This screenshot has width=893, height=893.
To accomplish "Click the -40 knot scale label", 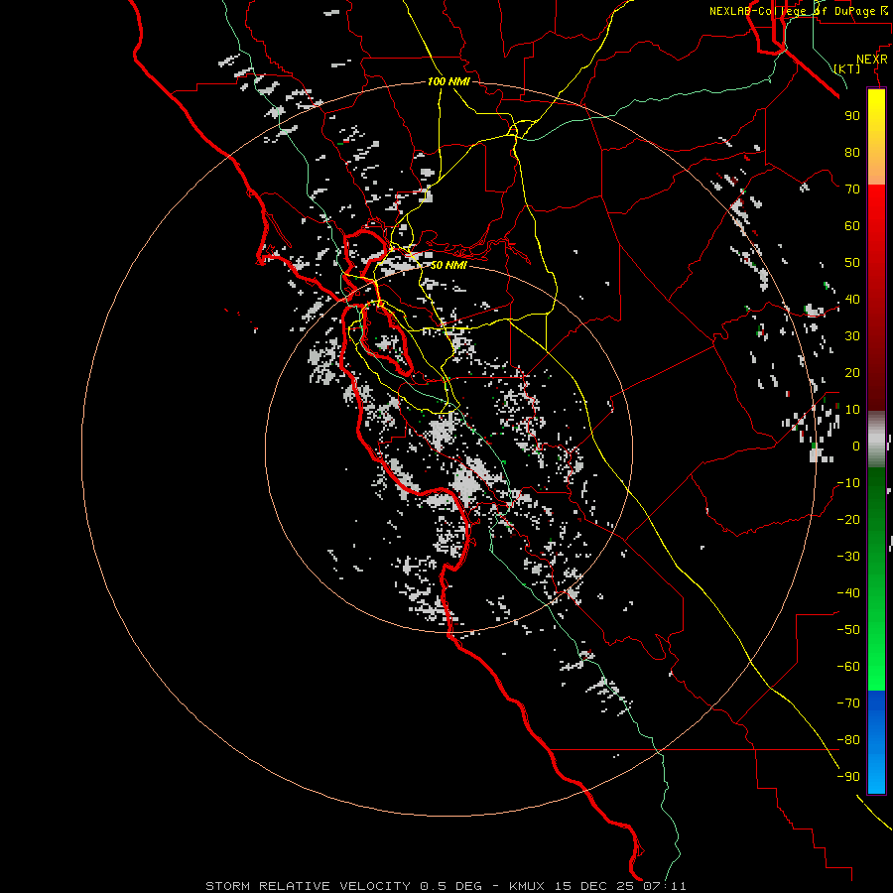I will coord(848,593).
